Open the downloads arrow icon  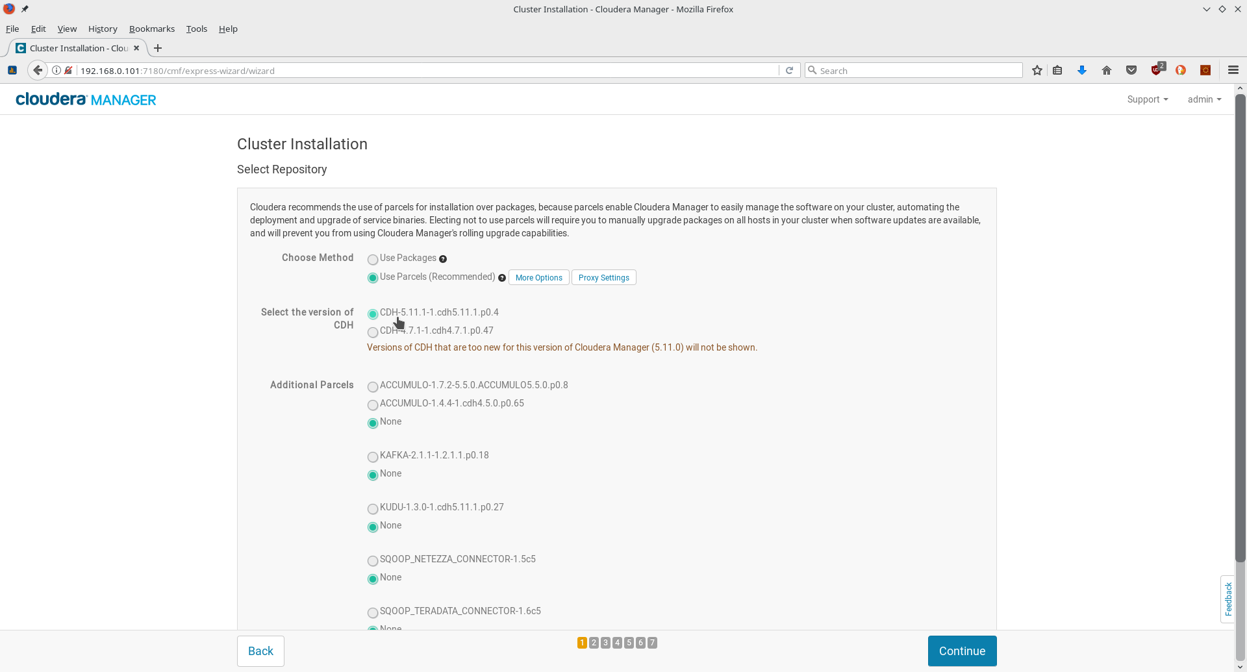[x=1082, y=70]
